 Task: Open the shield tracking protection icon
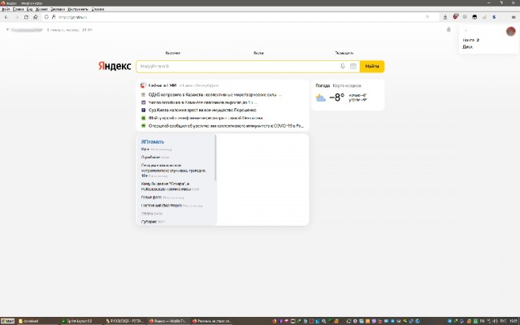[46, 17]
